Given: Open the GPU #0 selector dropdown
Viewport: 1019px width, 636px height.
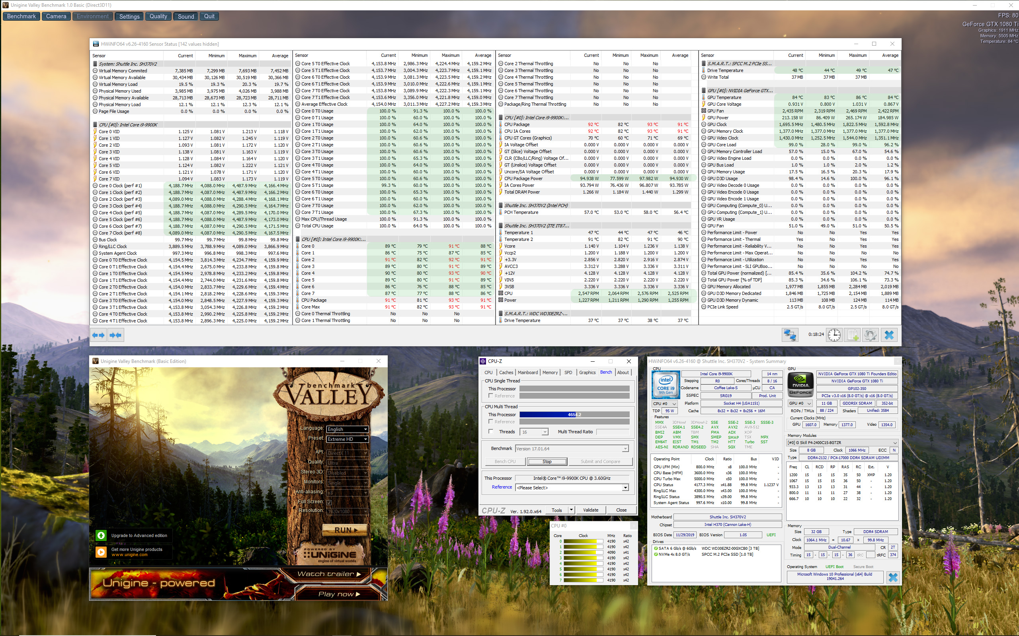Looking at the screenshot, I should [800, 403].
